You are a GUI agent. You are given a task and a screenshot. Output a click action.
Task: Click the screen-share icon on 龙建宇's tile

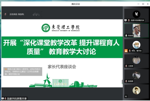coord(126,20)
